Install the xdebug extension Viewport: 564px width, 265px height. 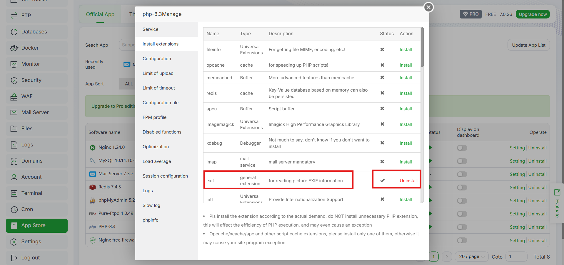[406, 143]
